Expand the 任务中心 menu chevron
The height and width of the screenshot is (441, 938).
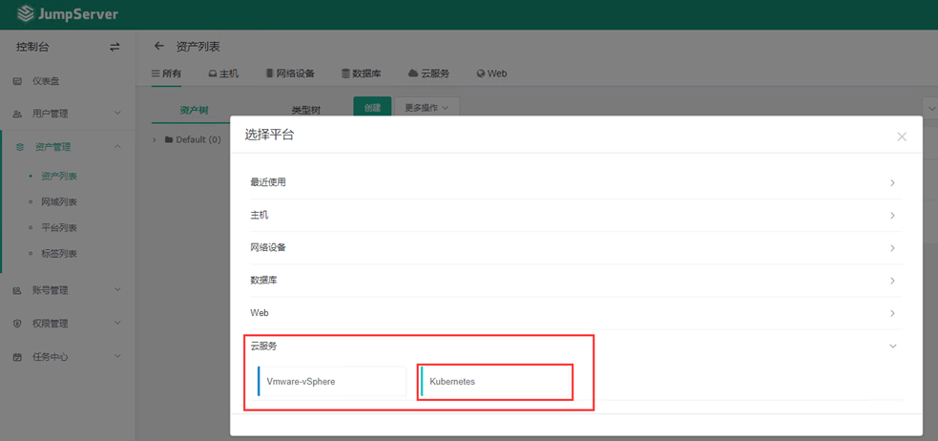coord(118,356)
